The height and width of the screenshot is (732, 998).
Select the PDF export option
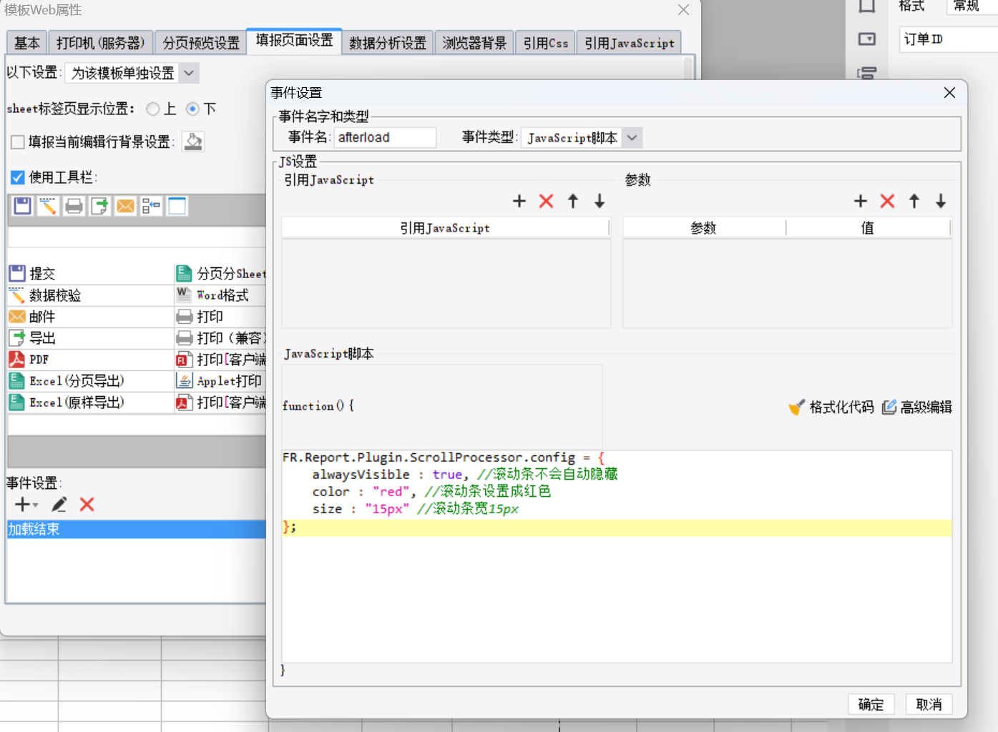coord(91,360)
